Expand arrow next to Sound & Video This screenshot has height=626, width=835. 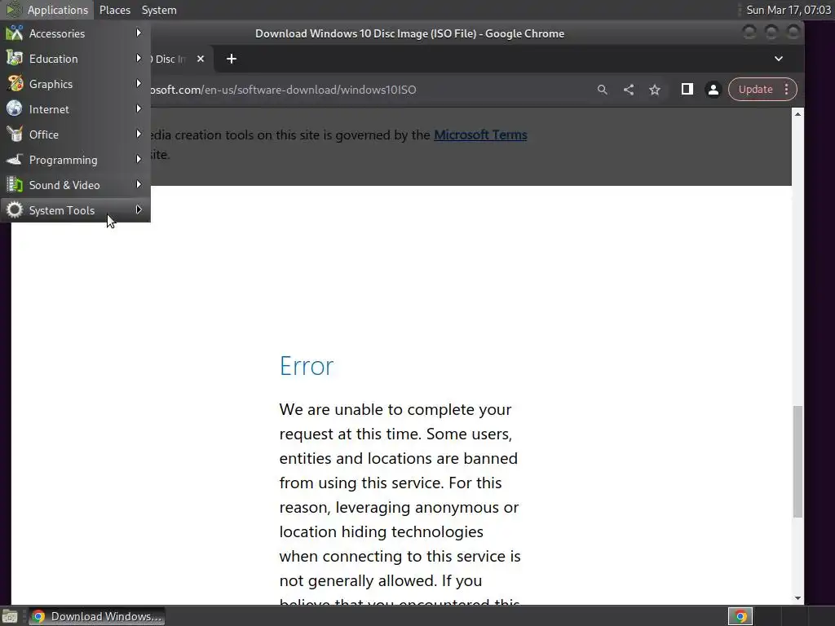(139, 184)
